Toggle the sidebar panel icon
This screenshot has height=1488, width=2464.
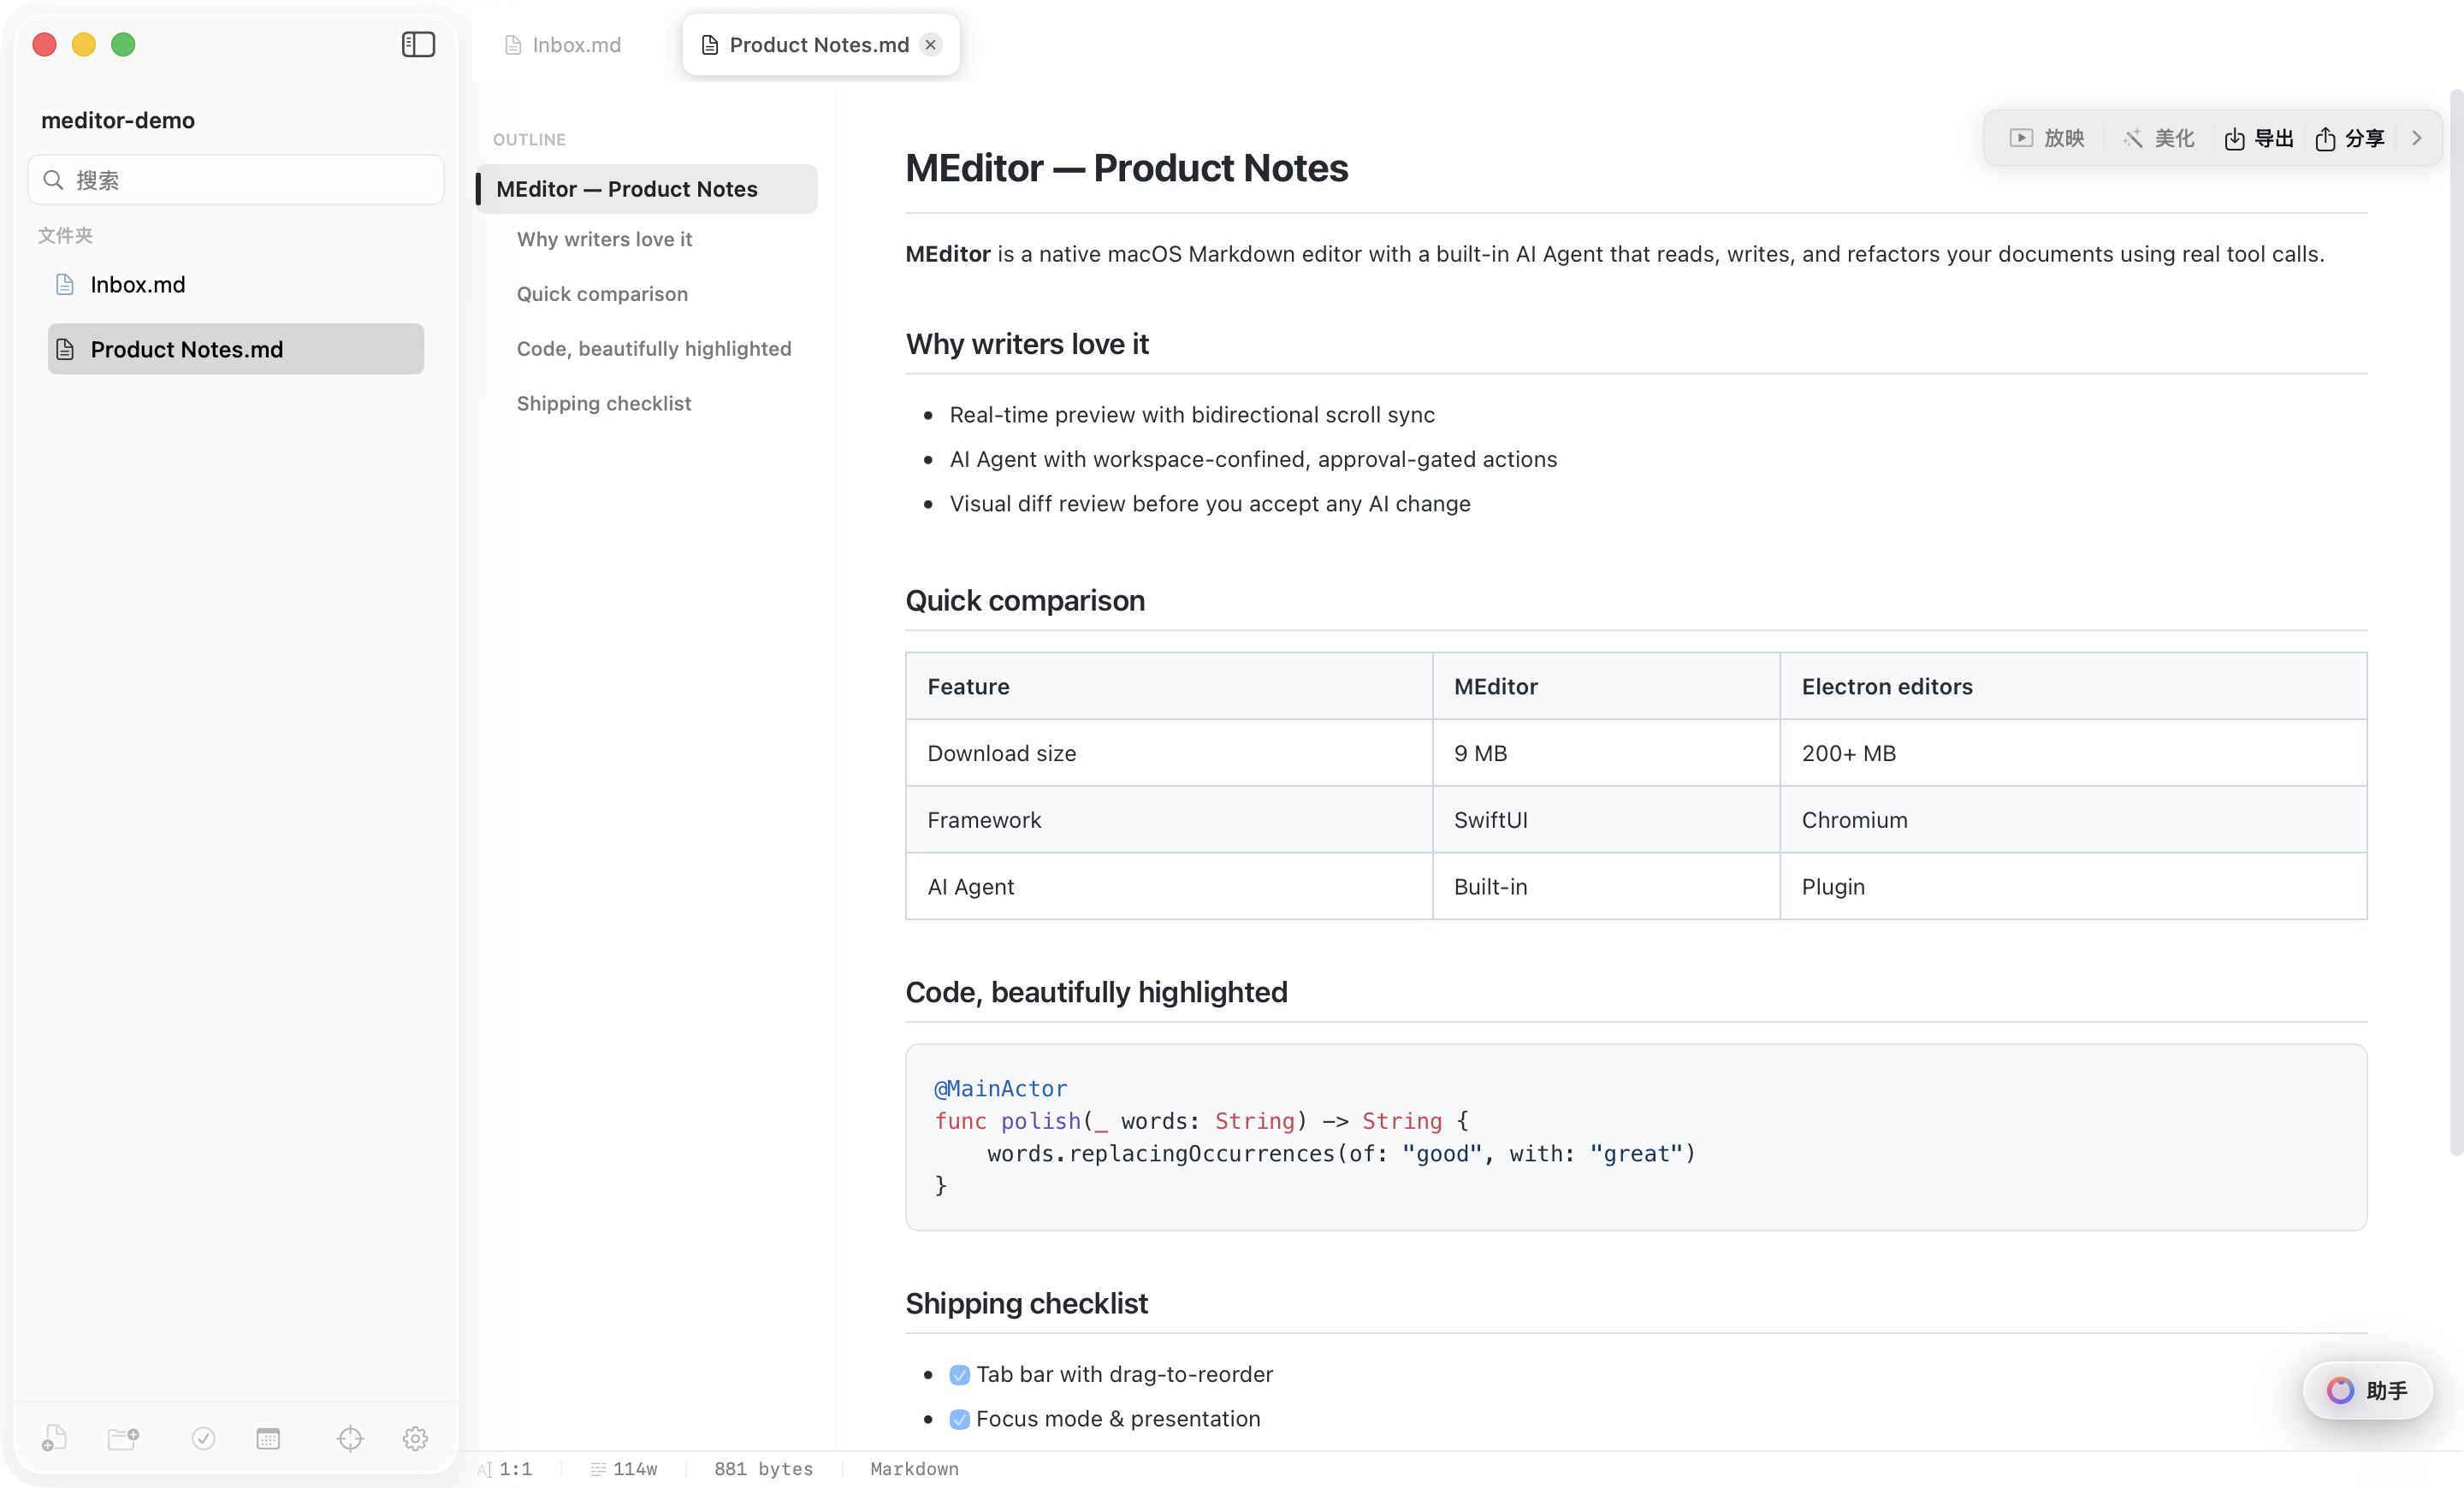coord(418,44)
